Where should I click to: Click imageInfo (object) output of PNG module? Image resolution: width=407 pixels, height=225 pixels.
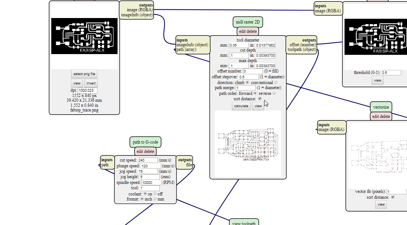137,15
